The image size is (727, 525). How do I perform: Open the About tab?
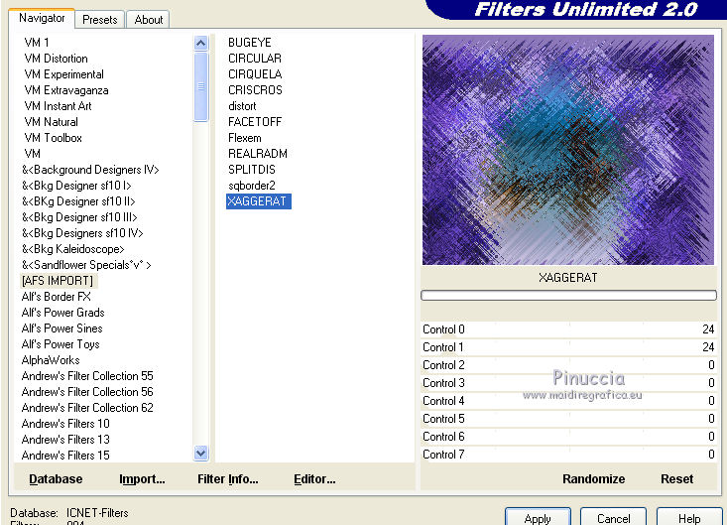149,20
